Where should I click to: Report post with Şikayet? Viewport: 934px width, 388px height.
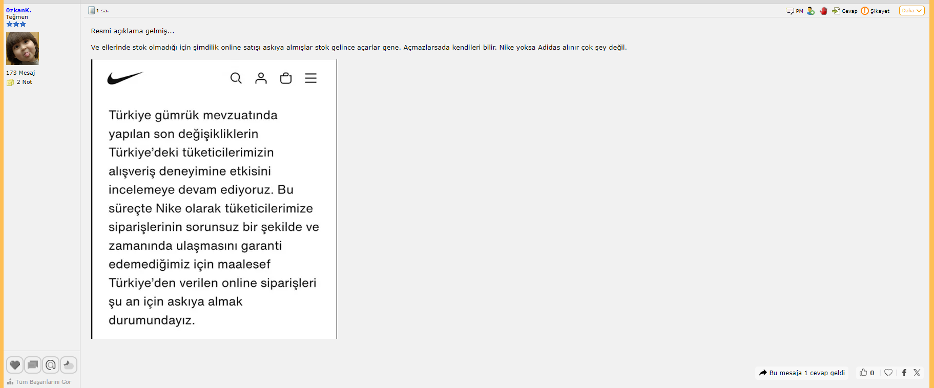875,11
